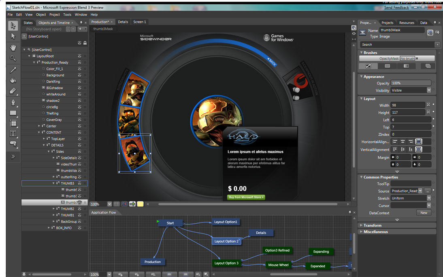Click the selected Halo thumbnail image
Image resolution: width=443 pixels, height=277 pixels.
tap(134, 153)
